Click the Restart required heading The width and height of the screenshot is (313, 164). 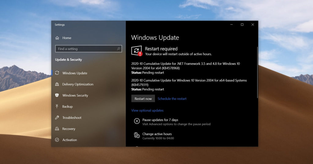[x=161, y=49]
